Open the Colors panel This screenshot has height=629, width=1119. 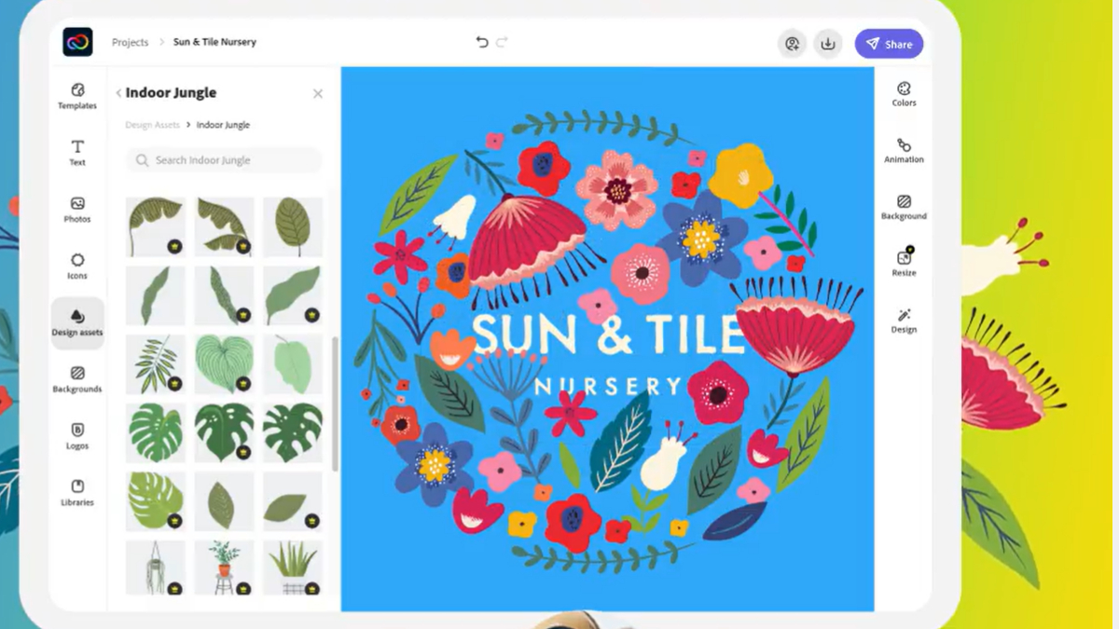click(x=903, y=93)
